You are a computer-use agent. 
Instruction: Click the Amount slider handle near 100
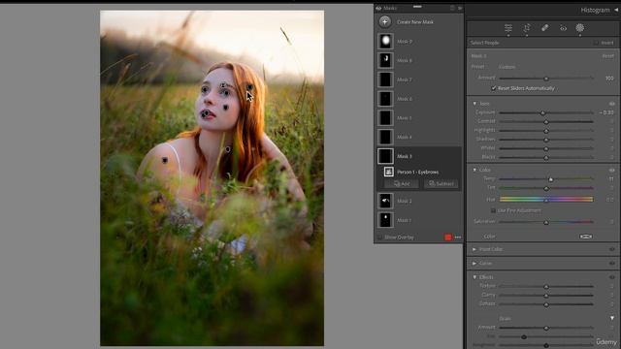pyautogui.click(x=546, y=79)
